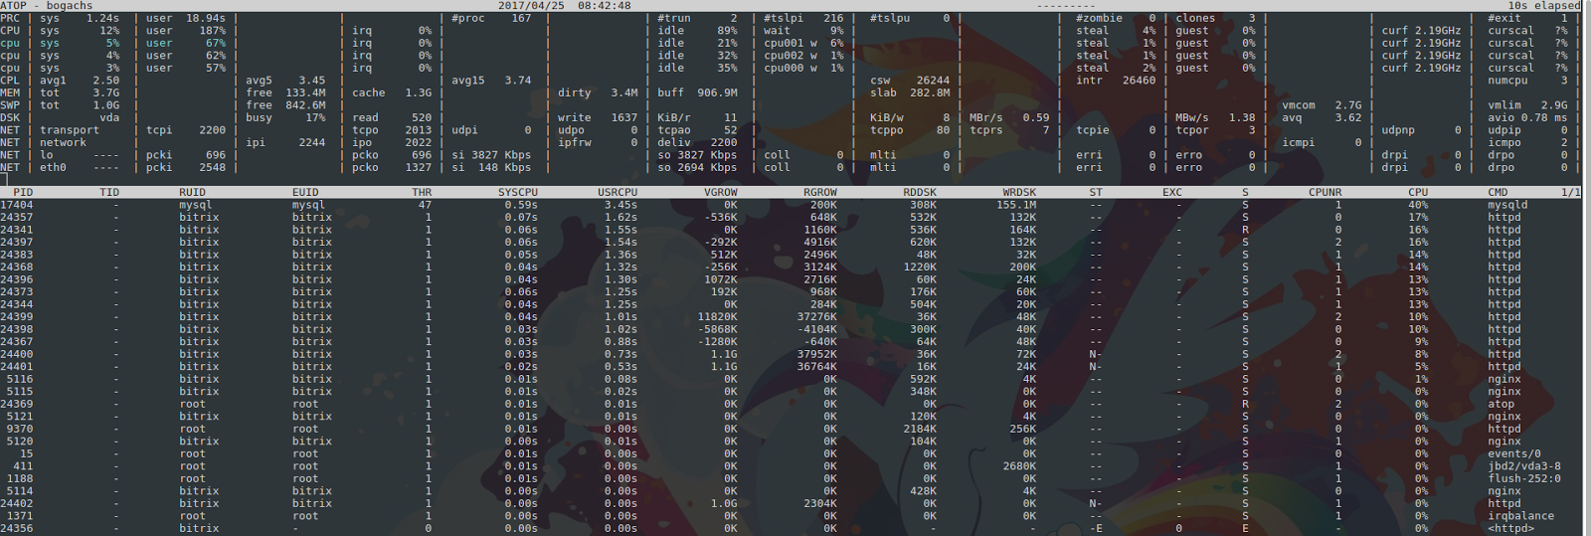Select process PID 24357
This screenshot has width=1591, height=536.
17,217
